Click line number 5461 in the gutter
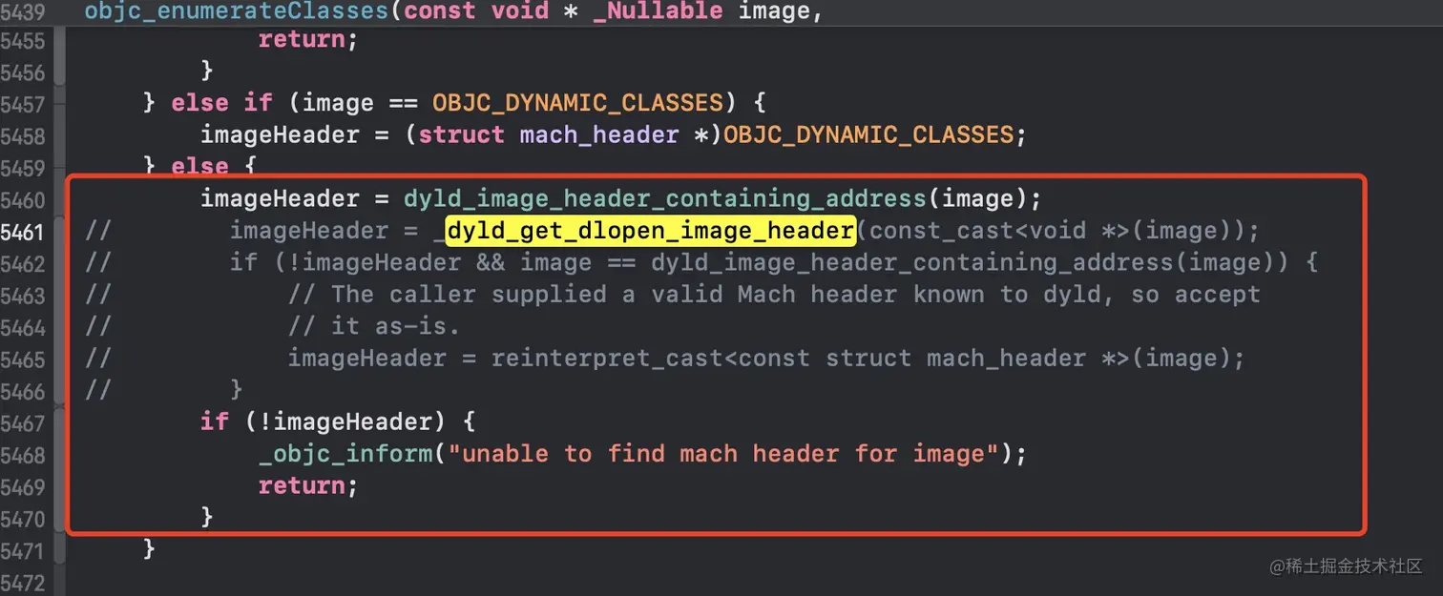This screenshot has width=1443, height=596. [26, 230]
